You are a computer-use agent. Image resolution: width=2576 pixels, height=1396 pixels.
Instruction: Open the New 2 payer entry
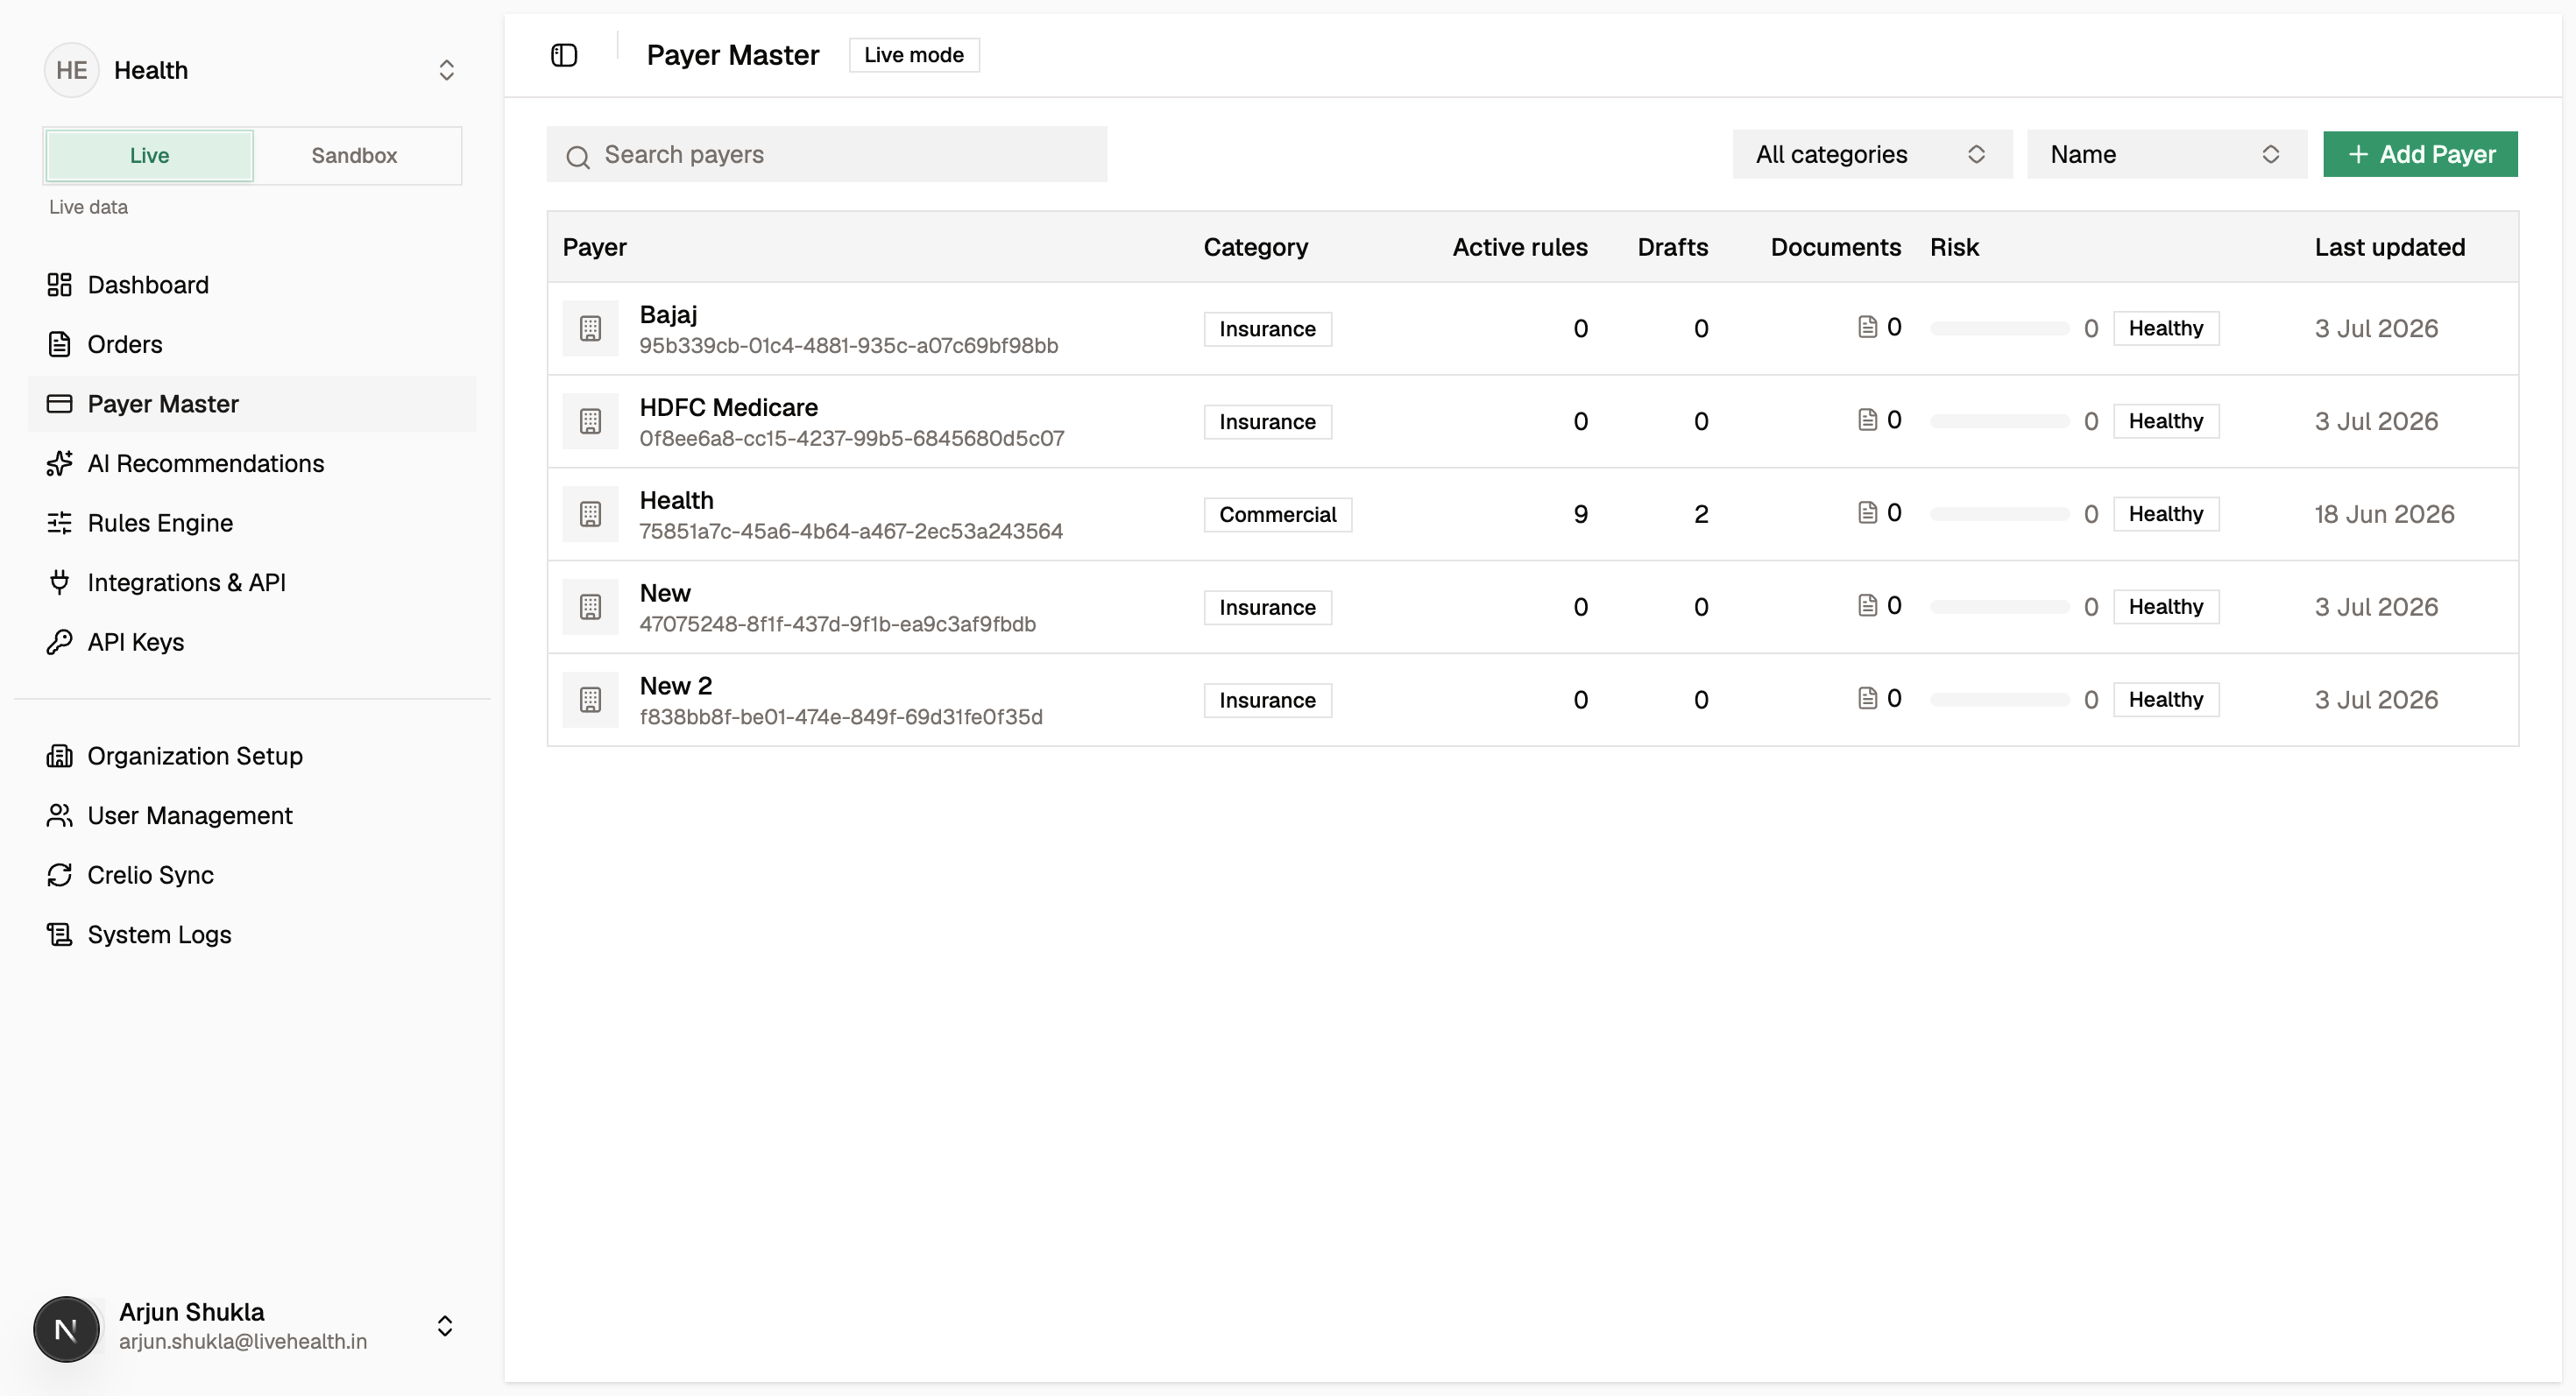click(675, 686)
